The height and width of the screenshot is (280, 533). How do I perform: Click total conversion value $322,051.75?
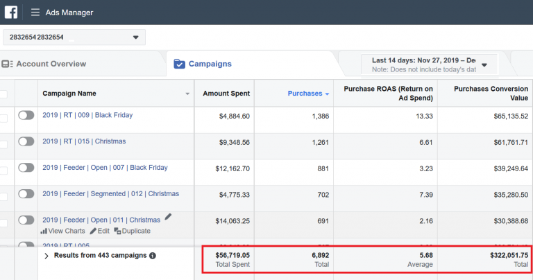(509, 255)
